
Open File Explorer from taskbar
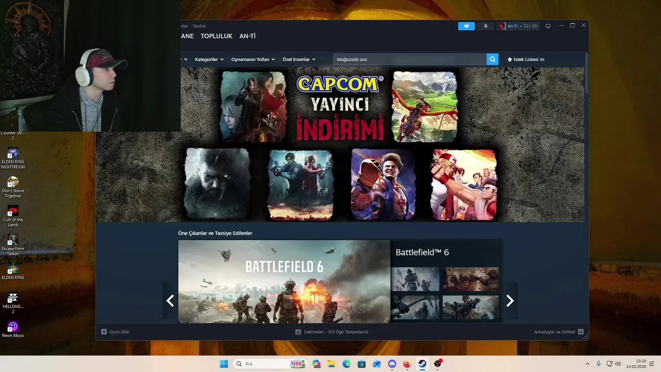pos(332,364)
